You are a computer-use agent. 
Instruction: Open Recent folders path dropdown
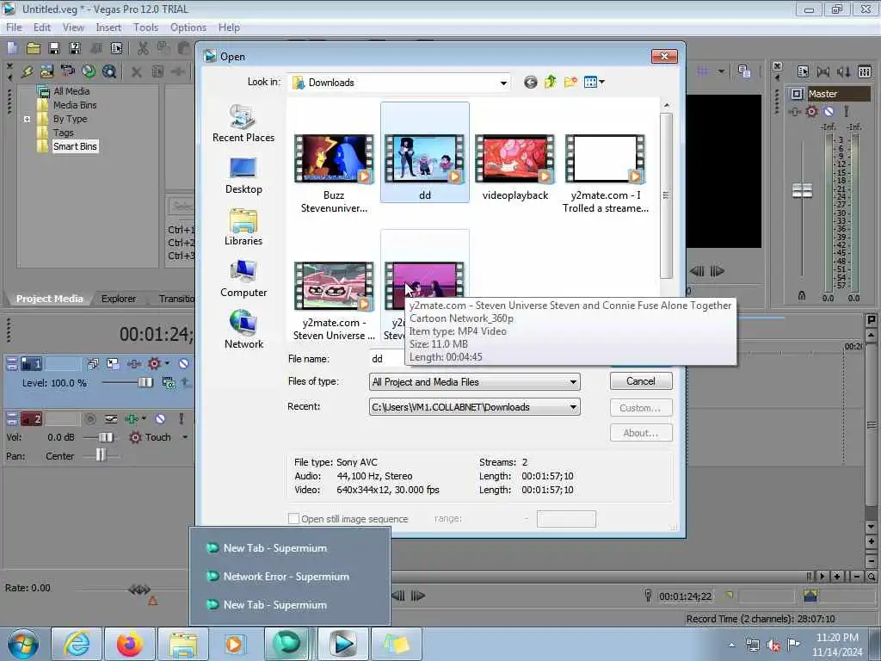[x=573, y=407]
